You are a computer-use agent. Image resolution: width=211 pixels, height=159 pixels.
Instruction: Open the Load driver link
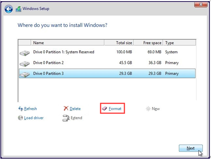click(34, 118)
